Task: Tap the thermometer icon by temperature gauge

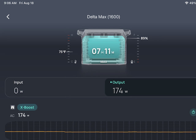Action: [75, 62]
